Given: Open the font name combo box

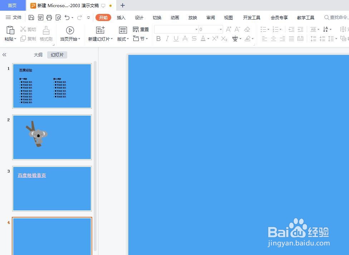Looking at the screenshot, I should (x=176, y=29).
